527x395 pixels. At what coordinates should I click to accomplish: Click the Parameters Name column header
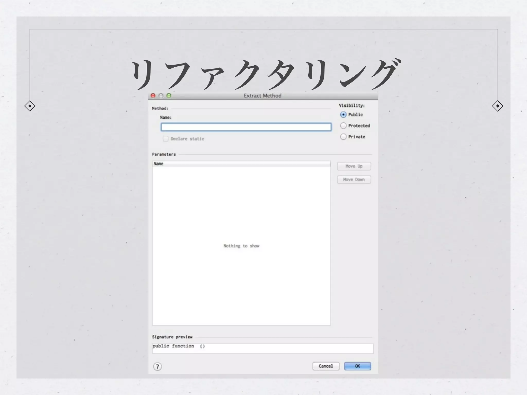click(x=241, y=164)
